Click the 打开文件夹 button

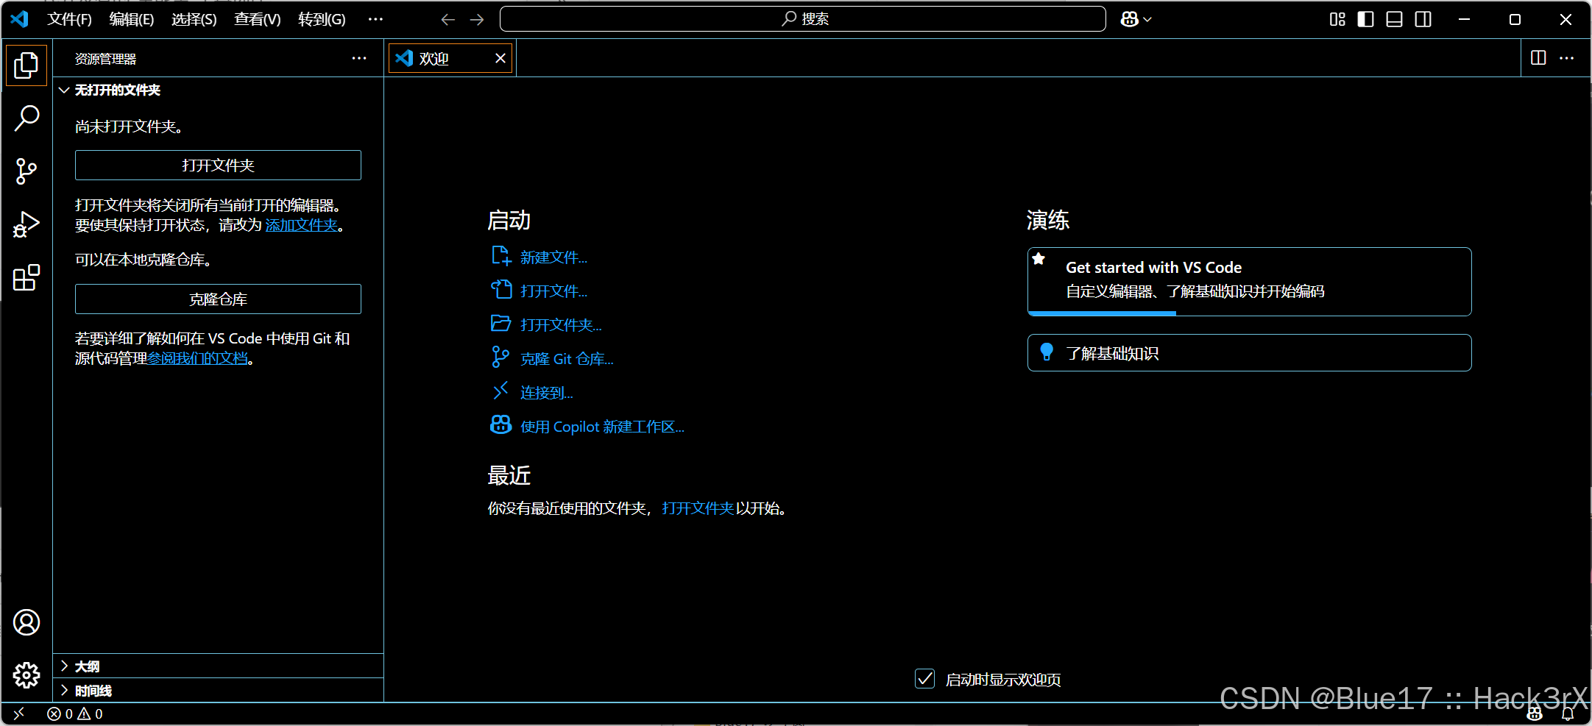217,165
